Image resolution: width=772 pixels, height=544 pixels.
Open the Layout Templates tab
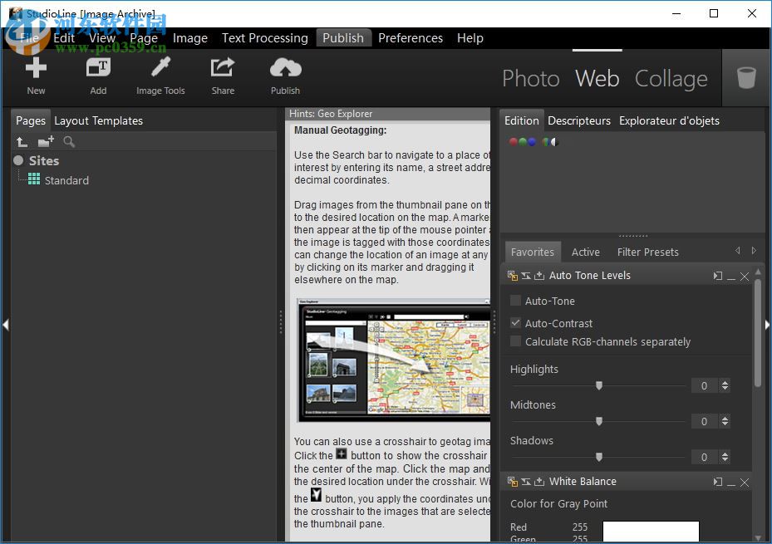tap(98, 120)
